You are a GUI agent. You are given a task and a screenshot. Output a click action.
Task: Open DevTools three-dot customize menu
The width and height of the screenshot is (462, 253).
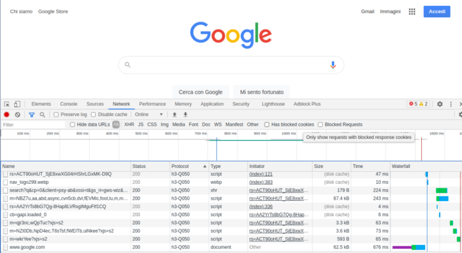(451, 104)
